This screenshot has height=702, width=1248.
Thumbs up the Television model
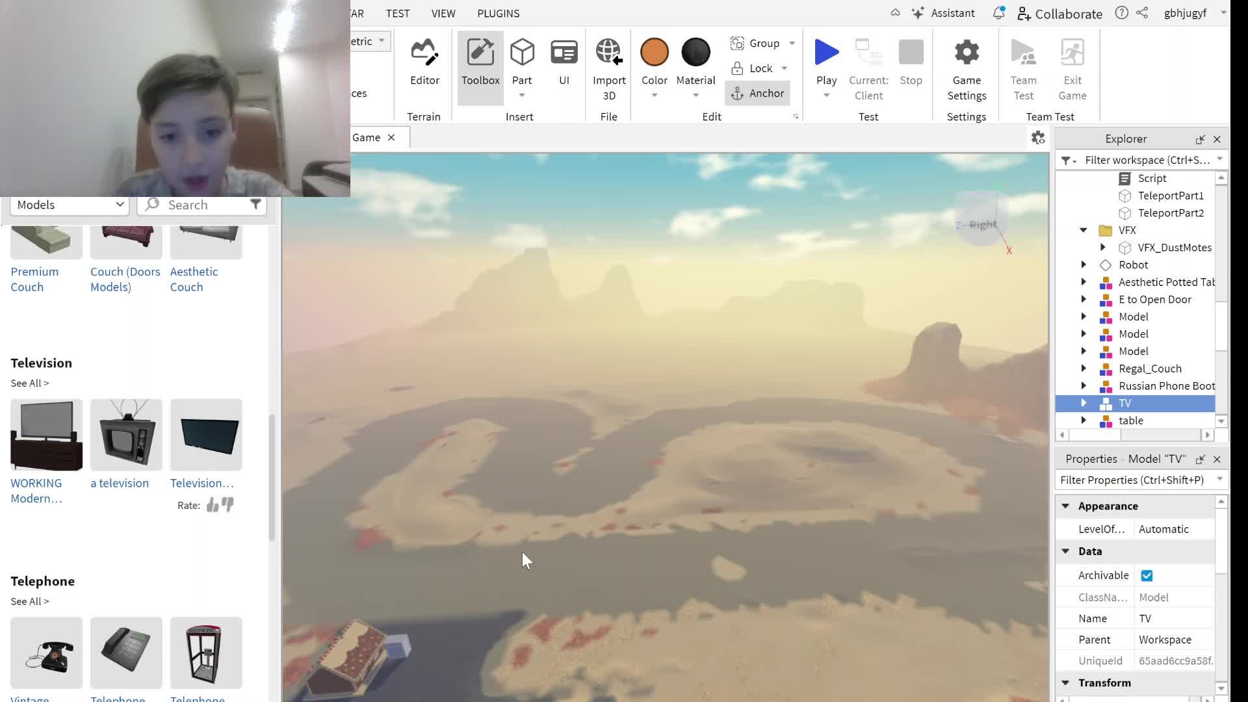(213, 505)
